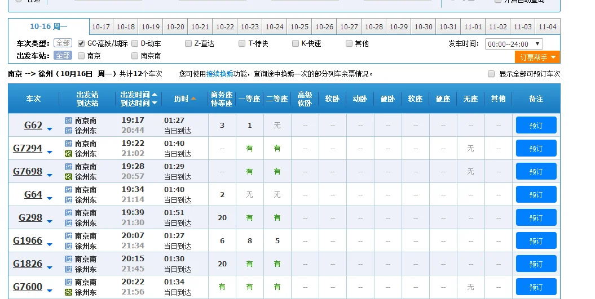Click the pass-through icon beside 南京南 in G7698 row
The image size is (595, 299).
[x=68, y=167]
